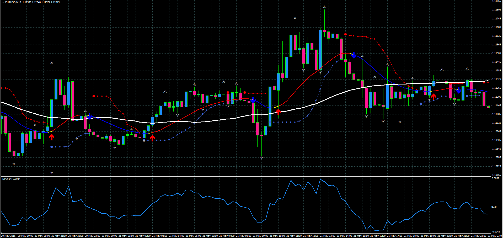
Task: Click the 1.10725 price axis label
Action: point(496,166)
